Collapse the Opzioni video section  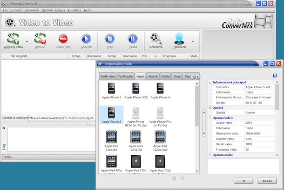tap(210, 118)
